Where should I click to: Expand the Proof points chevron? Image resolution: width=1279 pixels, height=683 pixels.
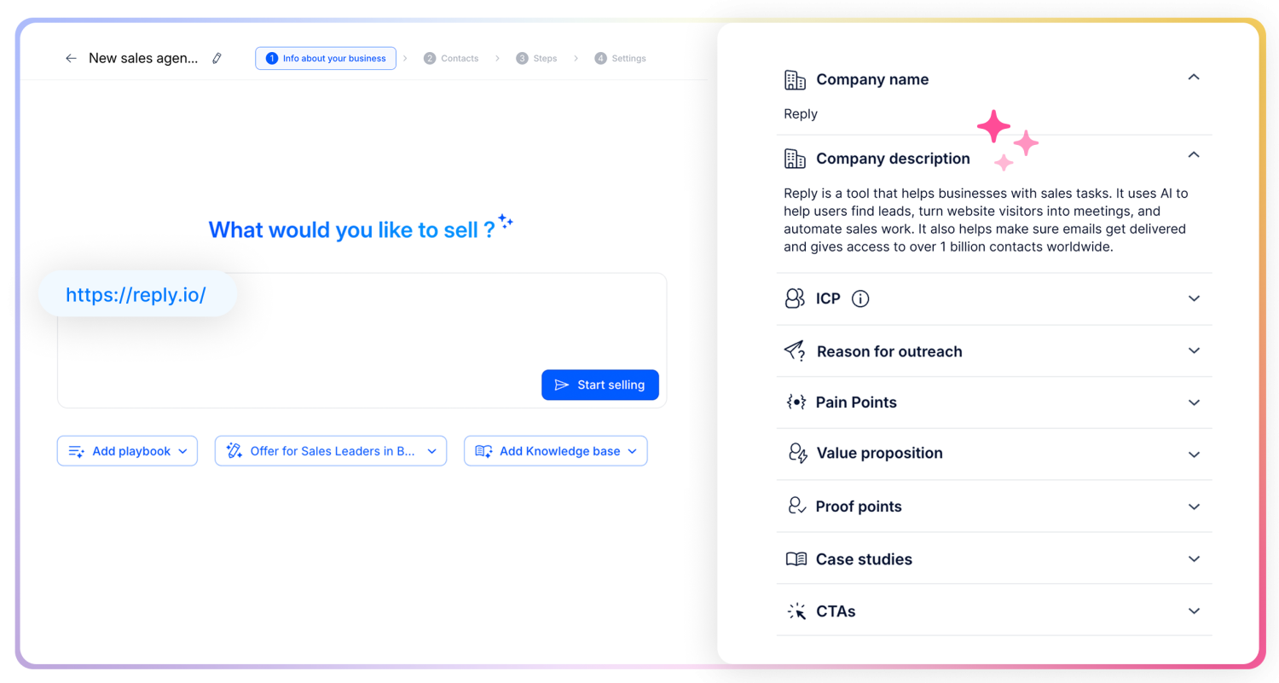(1194, 506)
